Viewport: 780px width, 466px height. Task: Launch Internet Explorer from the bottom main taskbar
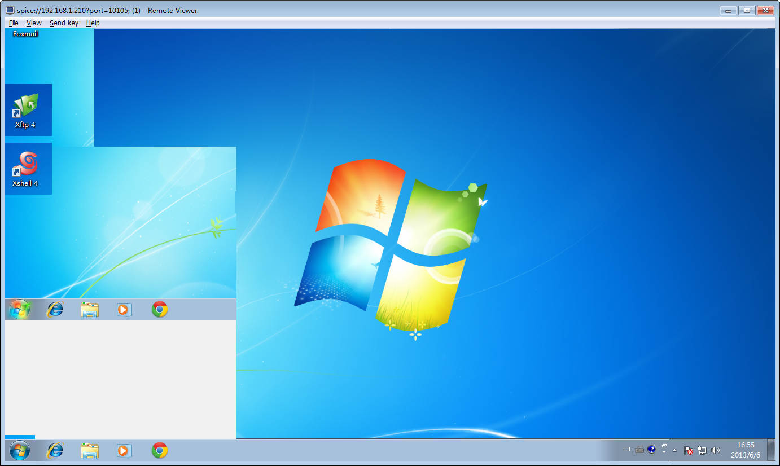click(x=55, y=450)
